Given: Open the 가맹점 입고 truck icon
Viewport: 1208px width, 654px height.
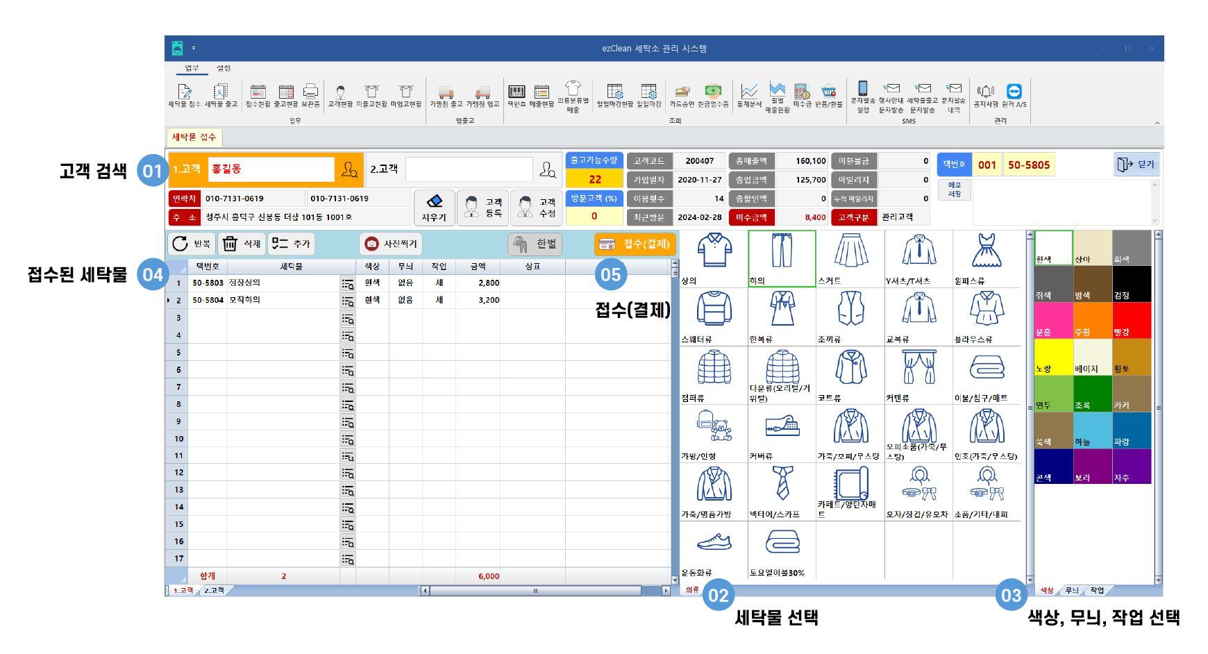Looking at the screenshot, I should [483, 96].
